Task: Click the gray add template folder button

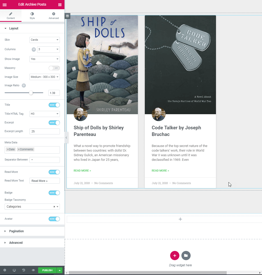Action: click(186, 256)
